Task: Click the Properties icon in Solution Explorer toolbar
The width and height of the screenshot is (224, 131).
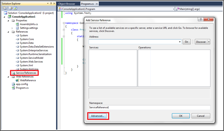Action: [x=5, y=8]
